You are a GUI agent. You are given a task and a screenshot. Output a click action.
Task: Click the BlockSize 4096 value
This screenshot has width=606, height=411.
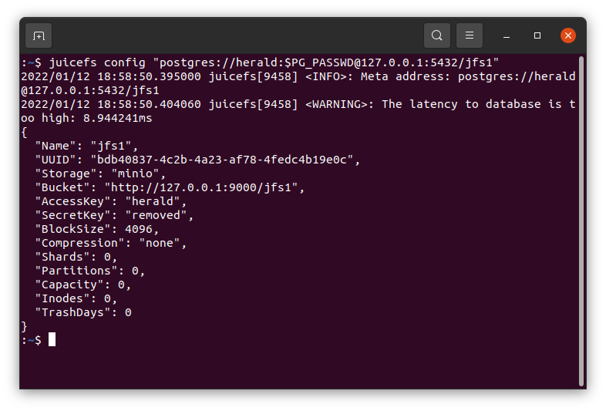point(138,229)
